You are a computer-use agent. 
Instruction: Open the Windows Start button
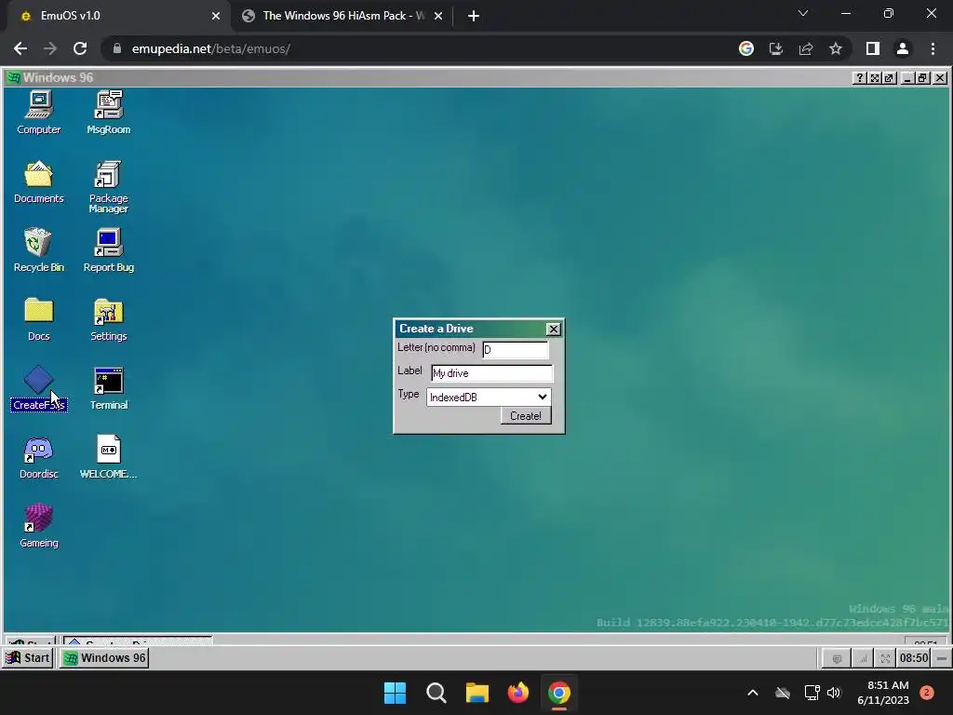(395, 693)
